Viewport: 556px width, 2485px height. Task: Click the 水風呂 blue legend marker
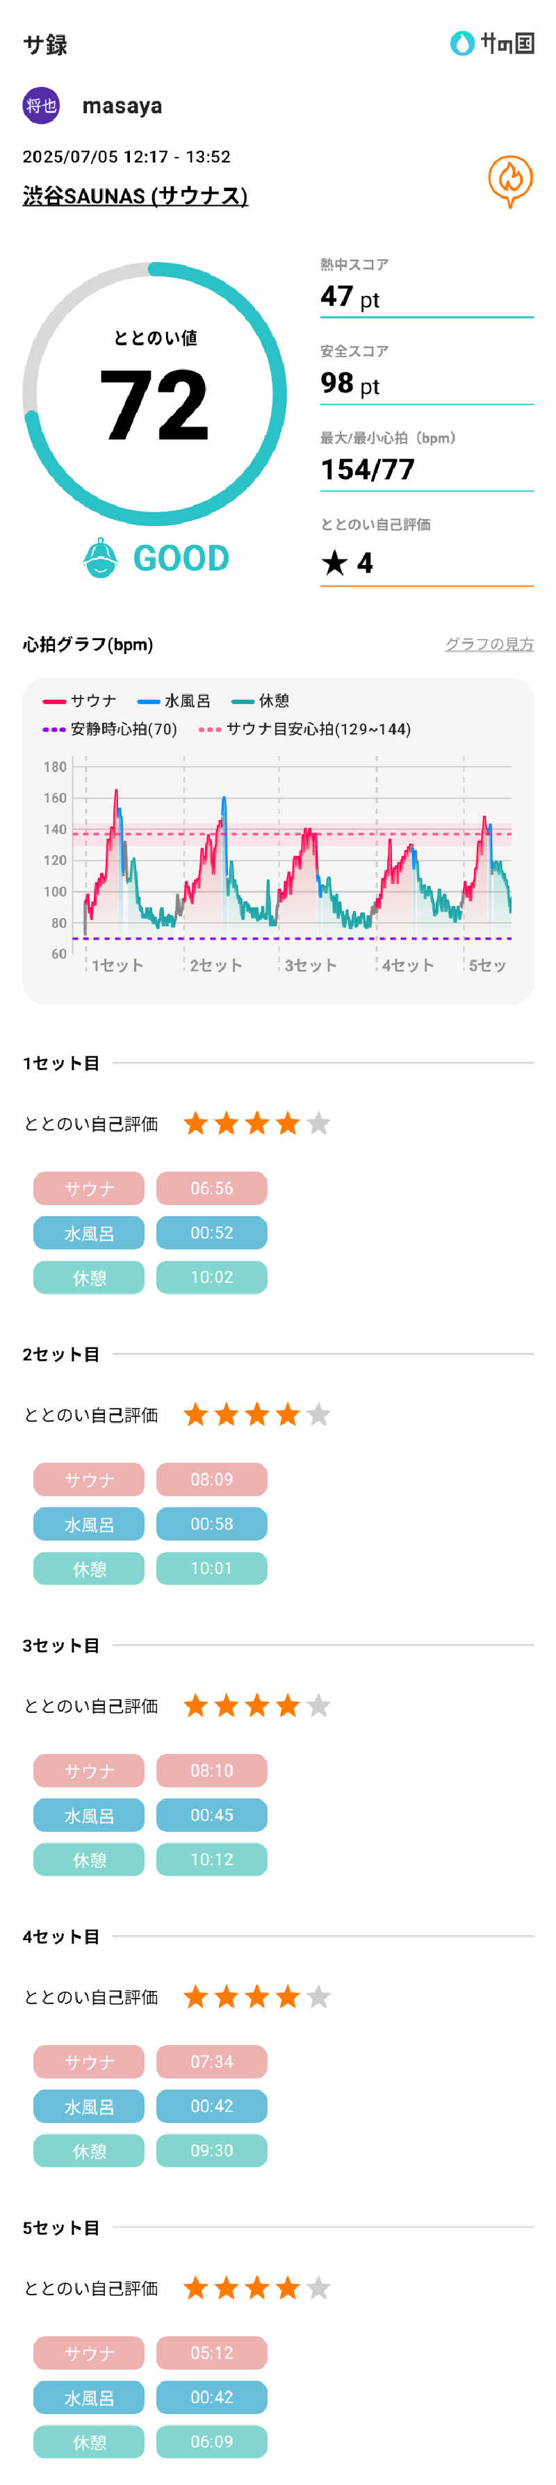point(149,701)
